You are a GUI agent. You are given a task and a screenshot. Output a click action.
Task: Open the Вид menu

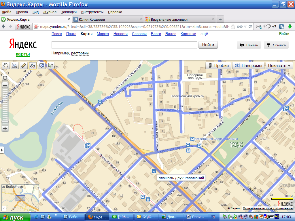[x=35, y=12]
